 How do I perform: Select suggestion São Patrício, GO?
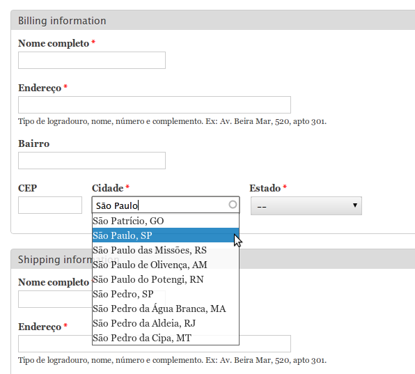pyautogui.click(x=166, y=221)
